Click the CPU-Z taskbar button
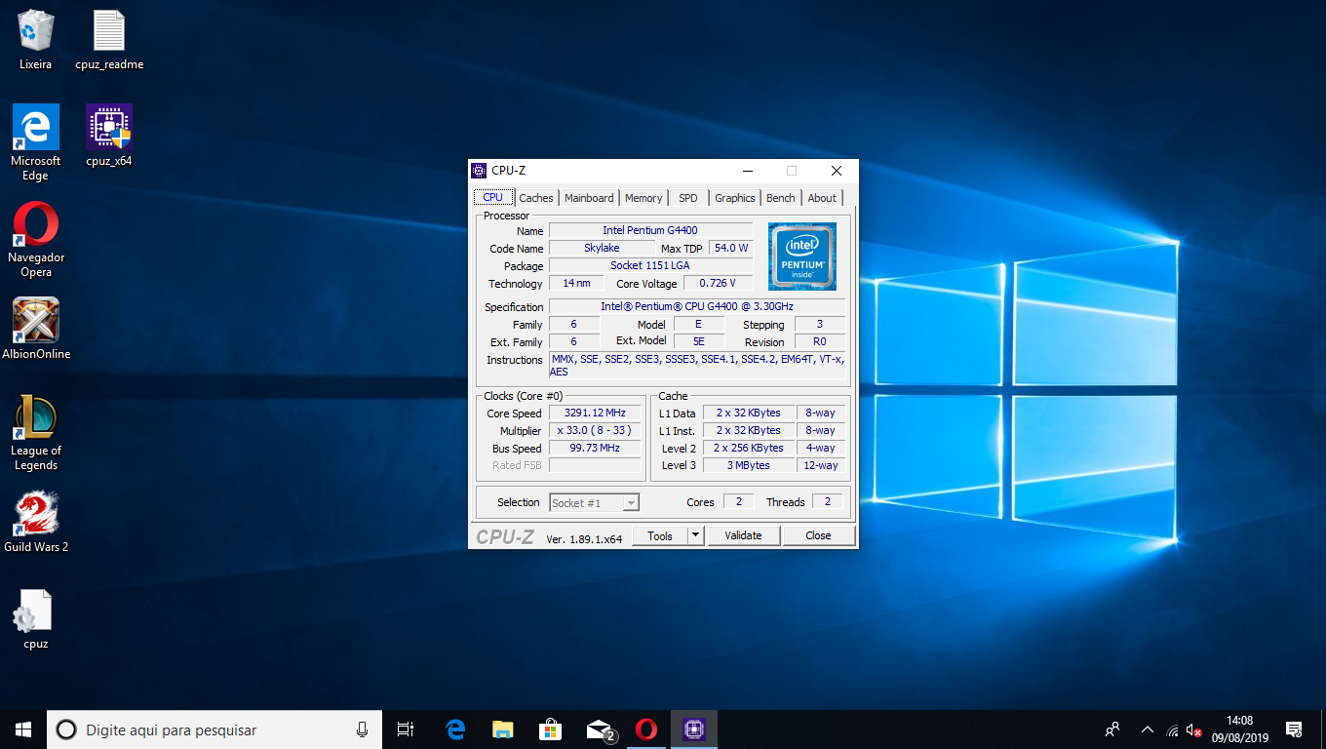The height and width of the screenshot is (749, 1326). tap(693, 729)
